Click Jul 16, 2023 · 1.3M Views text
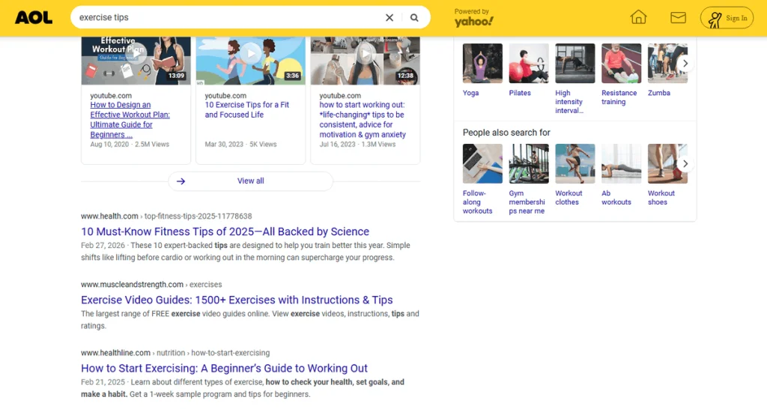The image size is (767, 409). (x=357, y=145)
